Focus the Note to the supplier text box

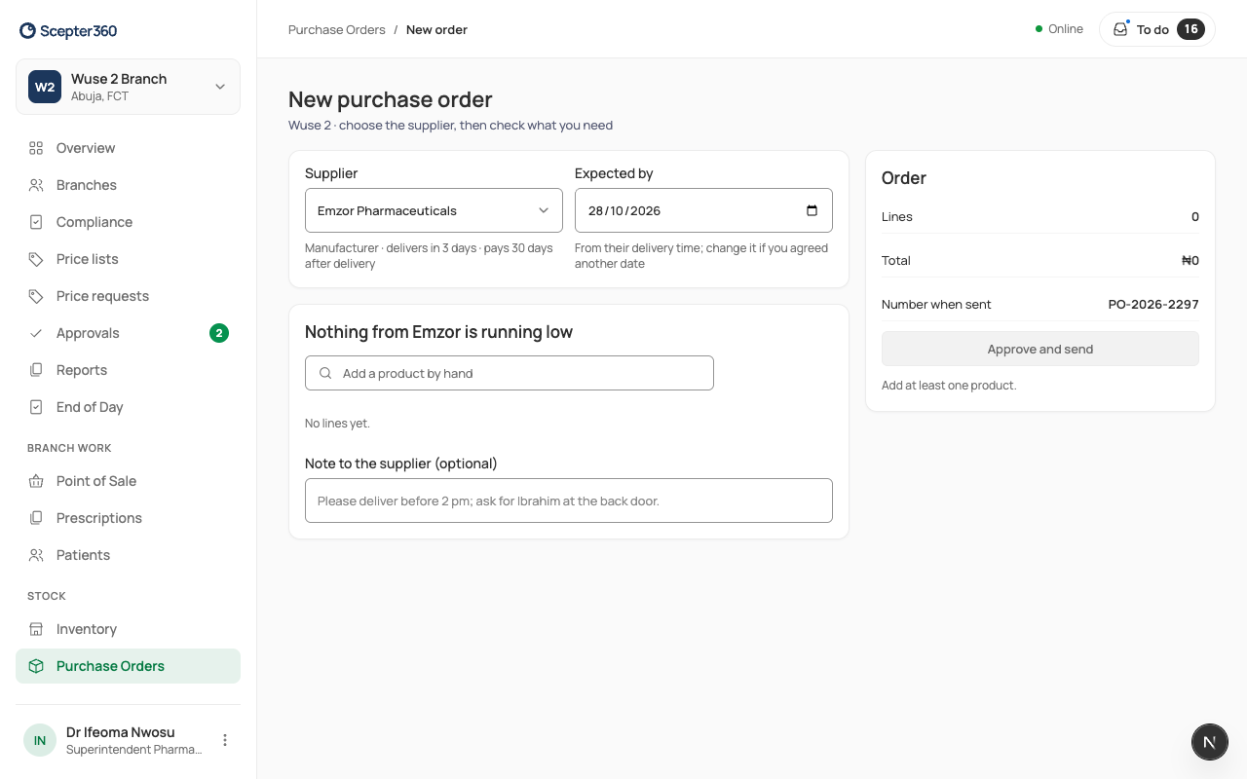(x=569, y=501)
